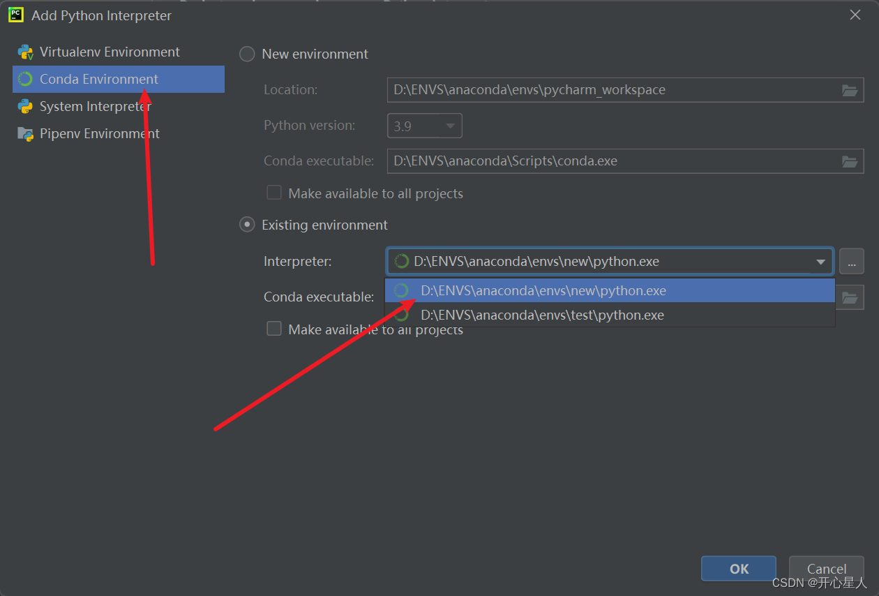Click the PyCharm logo in title bar
879x596 pixels.
point(16,15)
